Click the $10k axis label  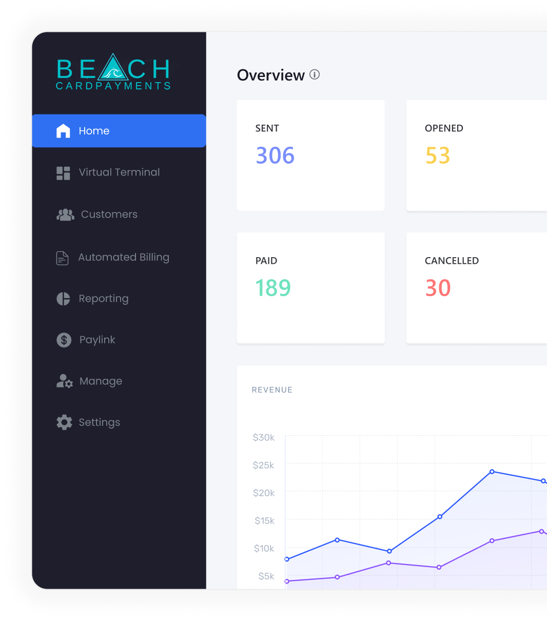[264, 548]
